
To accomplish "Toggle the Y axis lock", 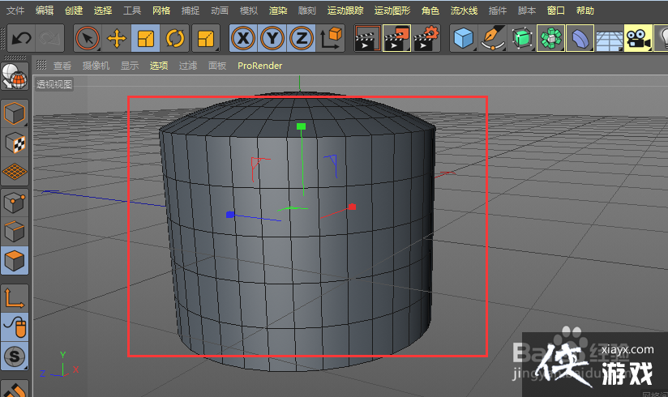I will coord(272,38).
